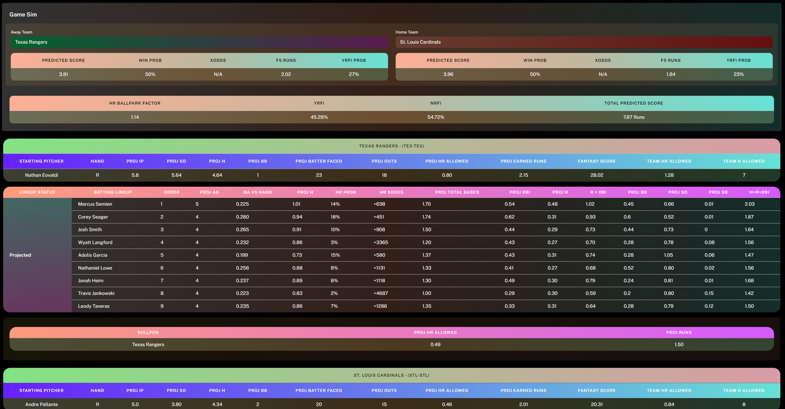Click the Texas Rangers (TEX-TEX) section header

point(391,146)
